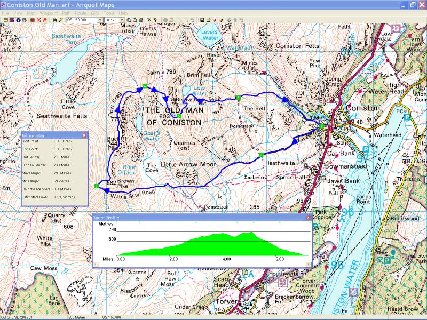Image resolution: width=427 pixels, height=320 pixels.
Task: Click the Walna Scar Road map label
Action: point(132,194)
